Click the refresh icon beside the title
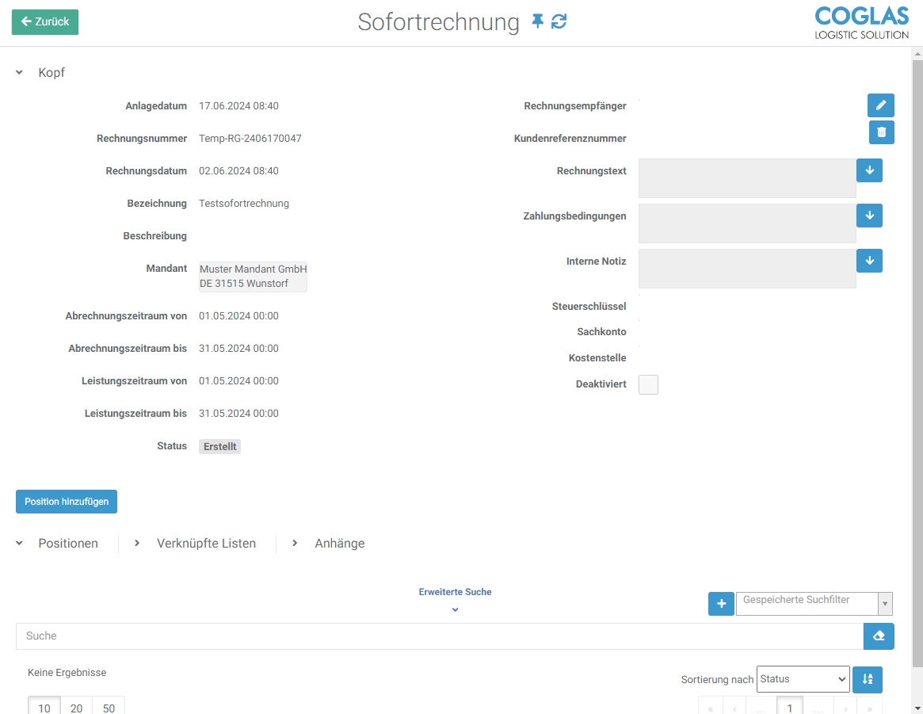Viewport: 923px width, 714px height. [559, 21]
